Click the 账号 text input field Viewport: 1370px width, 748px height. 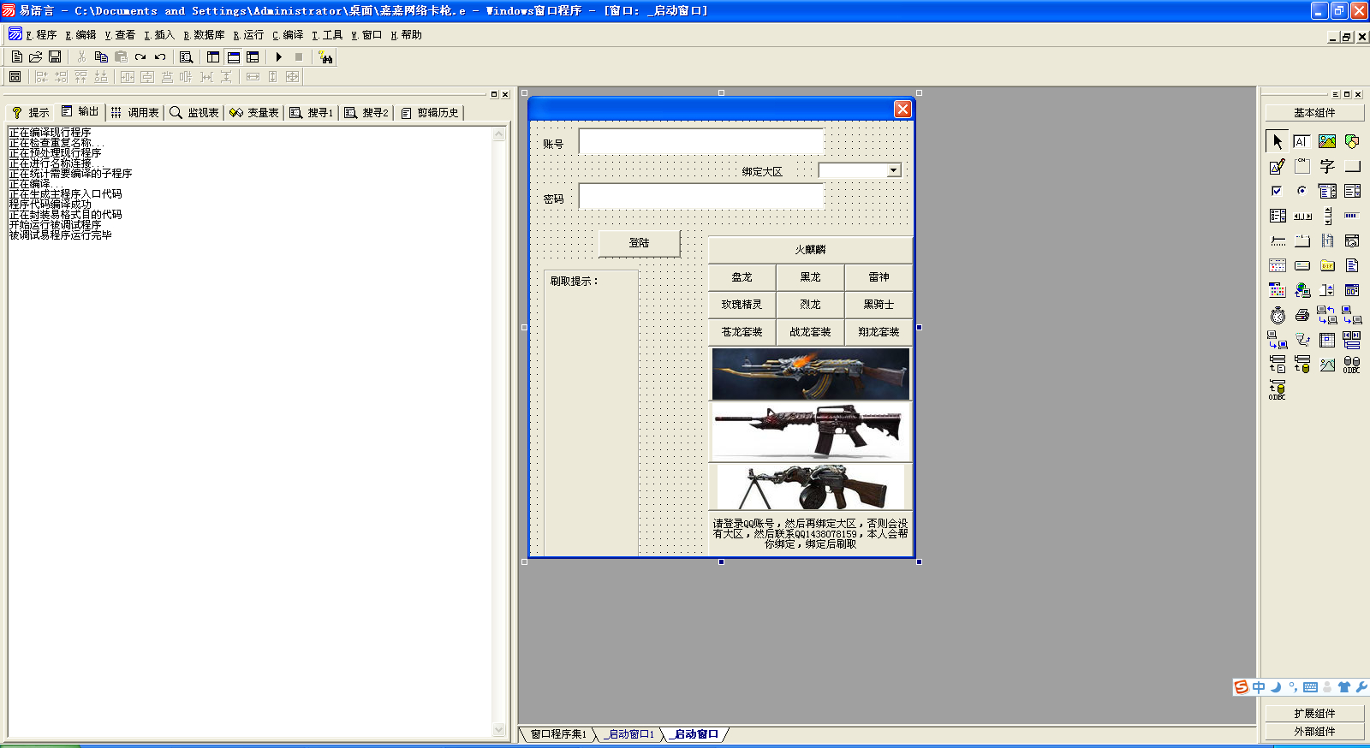tap(700, 142)
